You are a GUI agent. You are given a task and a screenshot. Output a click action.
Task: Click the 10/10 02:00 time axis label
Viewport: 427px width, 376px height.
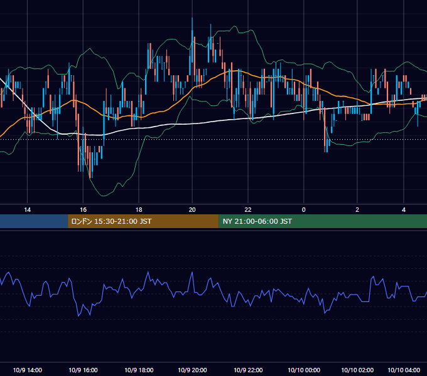[x=357, y=370]
